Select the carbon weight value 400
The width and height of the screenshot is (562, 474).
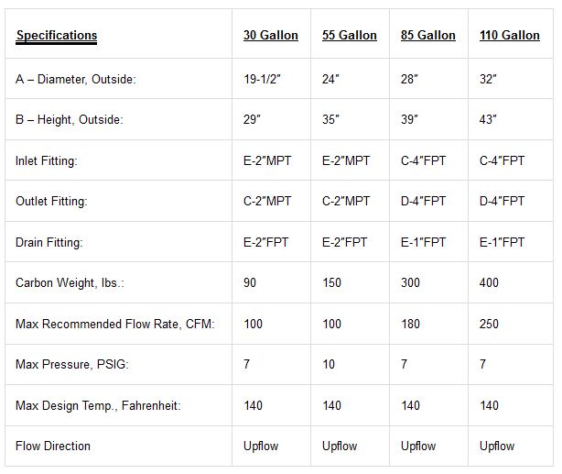(490, 283)
